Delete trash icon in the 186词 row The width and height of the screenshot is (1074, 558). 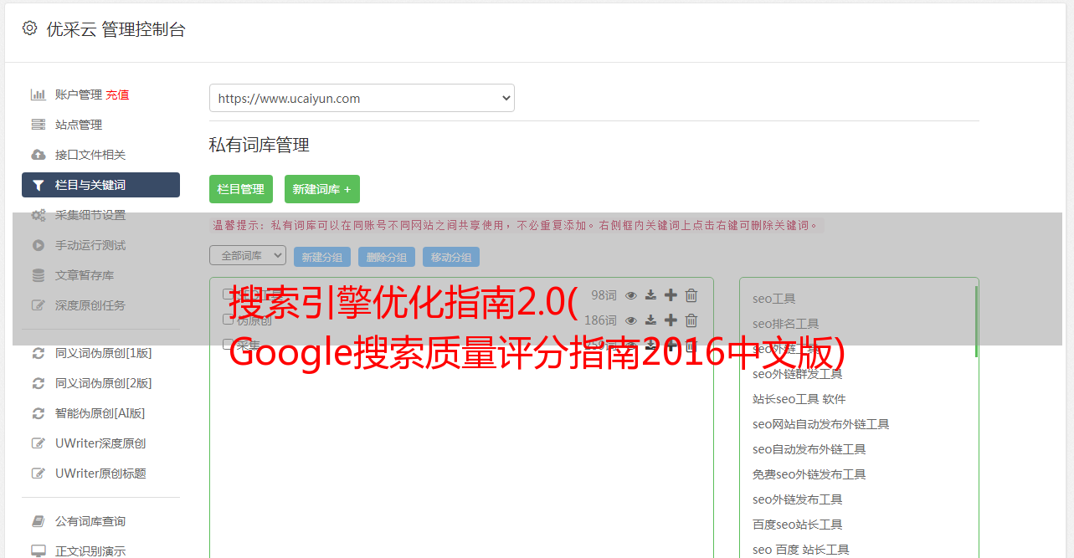pyautogui.click(x=691, y=320)
